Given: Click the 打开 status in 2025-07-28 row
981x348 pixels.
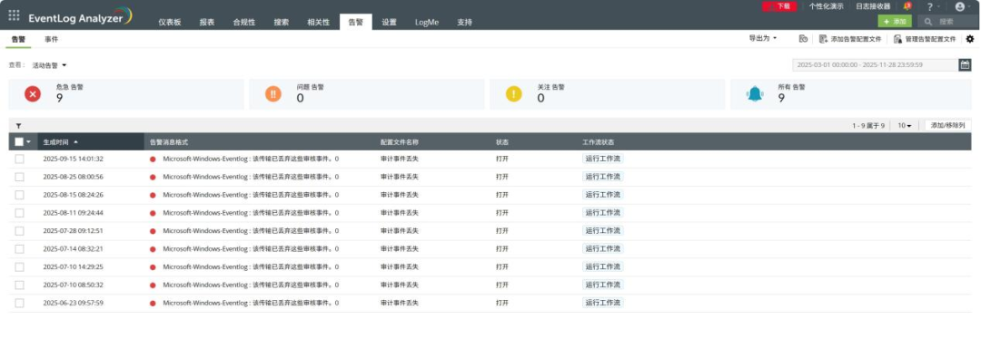Looking at the screenshot, I should pyautogui.click(x=501, y=231).
